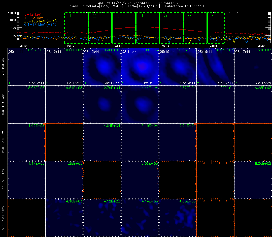The width and height of the screenshot is (272, 237).
Task: Click the red 3-12 keV legend entry
Action: click(x=32, y=14)
